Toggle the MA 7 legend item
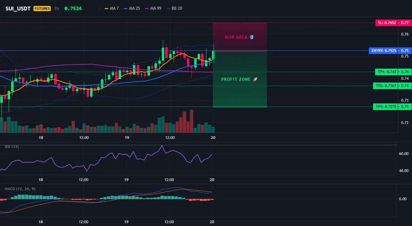 pyautogui.click(x=112, y=8)
